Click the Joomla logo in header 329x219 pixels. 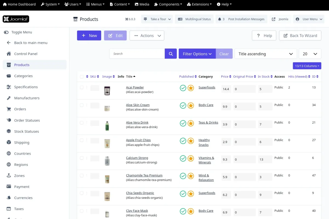(x=16, y=19)
